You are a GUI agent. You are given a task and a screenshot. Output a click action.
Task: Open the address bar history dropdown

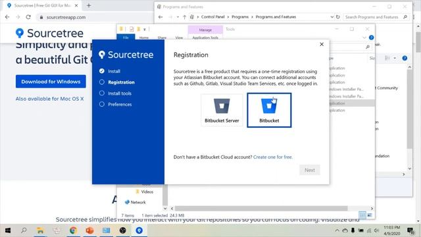pos(332,17)
